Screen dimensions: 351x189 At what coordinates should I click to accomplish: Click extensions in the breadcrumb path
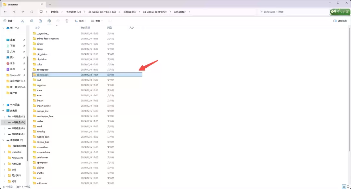(129, 12)
